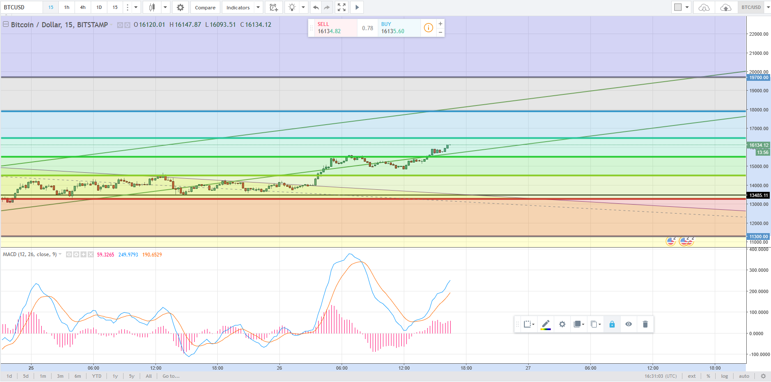Toggle log scale mode
Image resolution: width=771 pixels, height=382 pixels.
[x=725, y=376]
